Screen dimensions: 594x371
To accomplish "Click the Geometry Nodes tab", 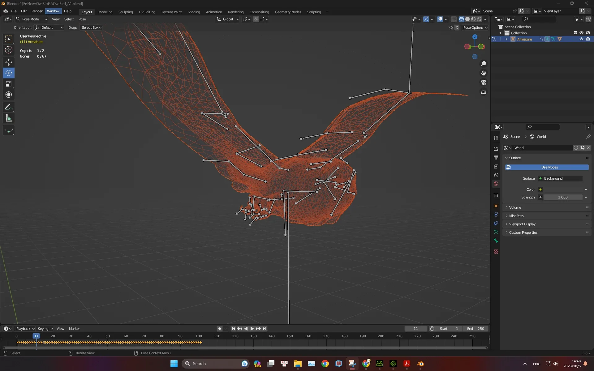I will (288, 11).
